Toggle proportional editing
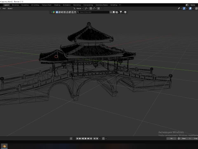 pos(99,8)
